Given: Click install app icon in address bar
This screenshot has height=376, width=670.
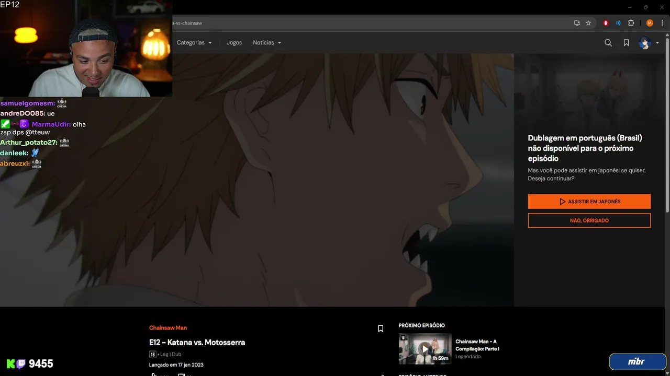Looking at the screenshot, I should 577,23.
